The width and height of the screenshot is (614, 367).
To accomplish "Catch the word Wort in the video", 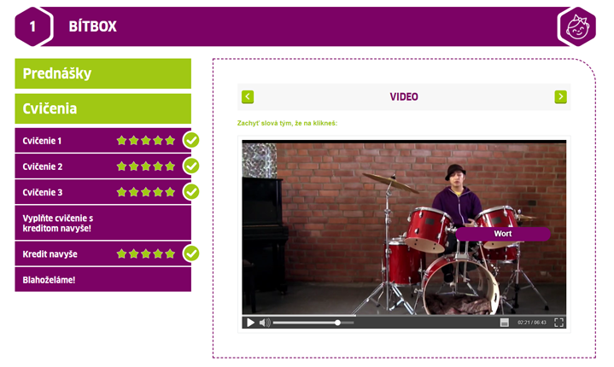I will point(503,234).
